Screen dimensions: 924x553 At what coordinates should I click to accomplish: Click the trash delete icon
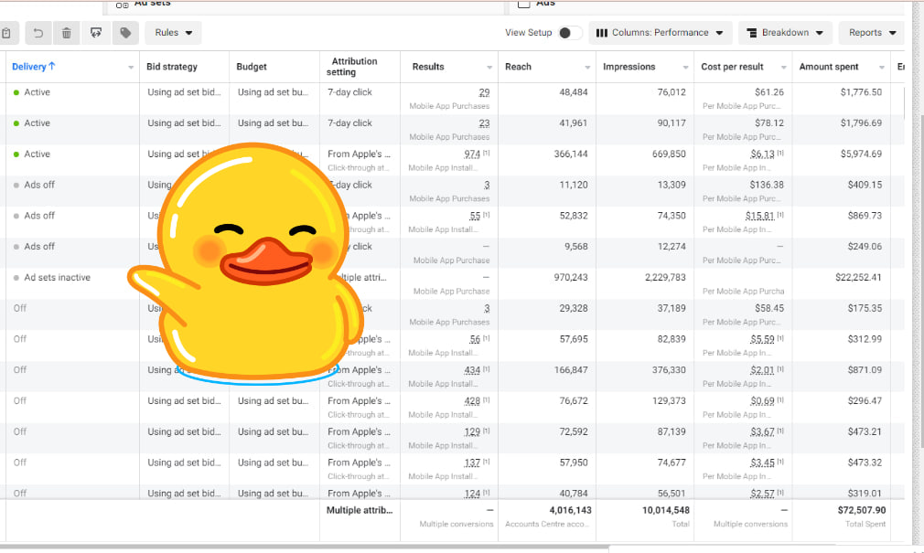coord(67,33)
